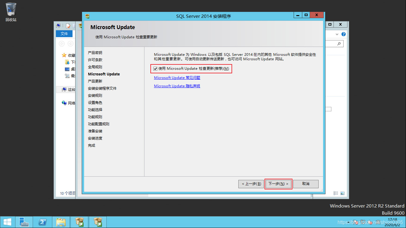
Task: Select 设置角色 step in sidebar
Action: point(95,102)
